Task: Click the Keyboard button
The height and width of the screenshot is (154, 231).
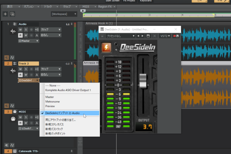Action: 145,1
